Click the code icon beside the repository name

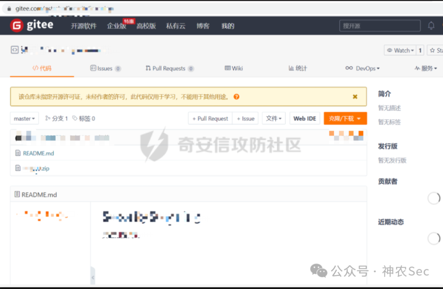click(14, 49)
